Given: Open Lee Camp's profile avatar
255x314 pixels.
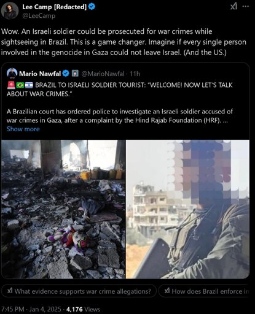Looking at the screenshot, I should [x=10, y=11].
